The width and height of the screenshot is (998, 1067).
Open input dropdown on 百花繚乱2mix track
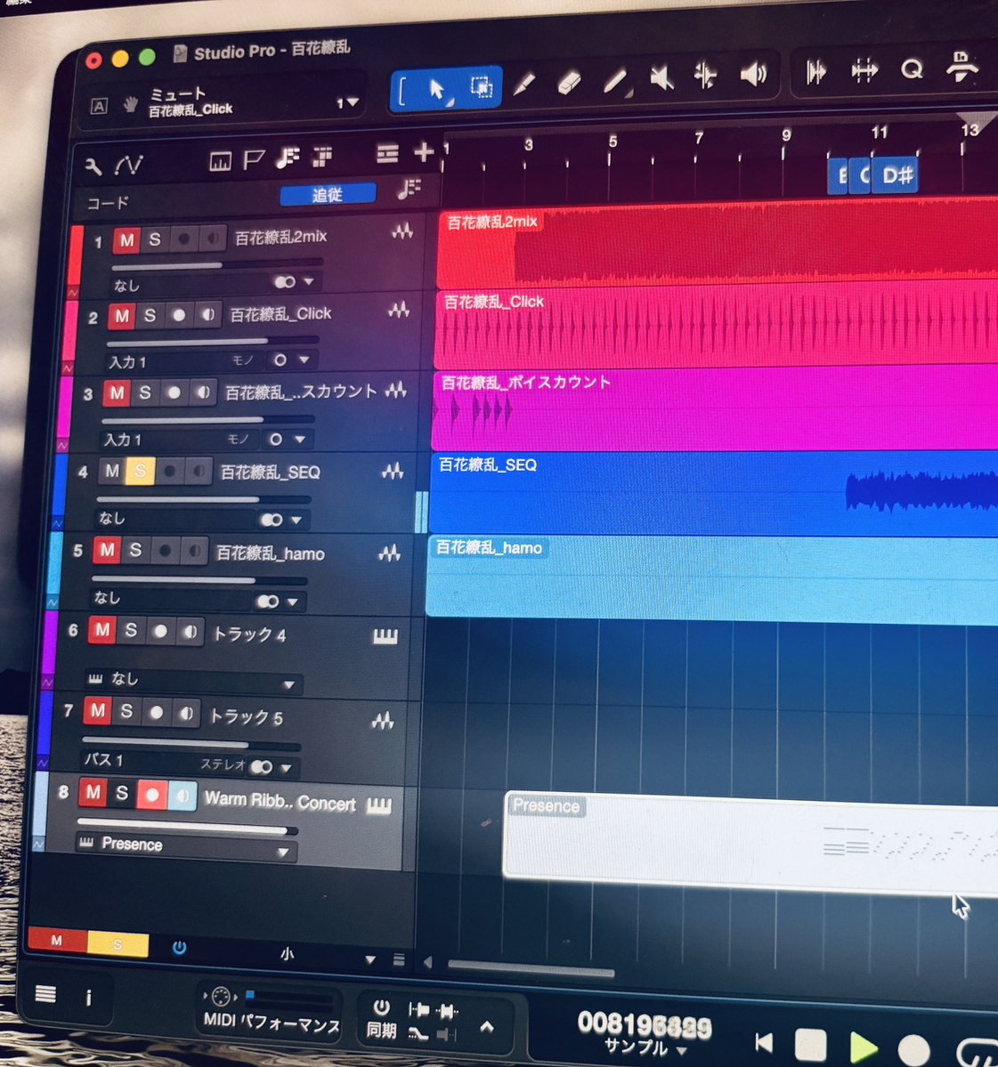308,281
